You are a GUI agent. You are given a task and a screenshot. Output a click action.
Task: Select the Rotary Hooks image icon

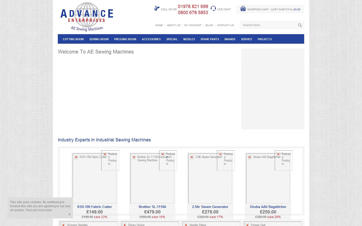pyautogui.click(x=124, y=225)
